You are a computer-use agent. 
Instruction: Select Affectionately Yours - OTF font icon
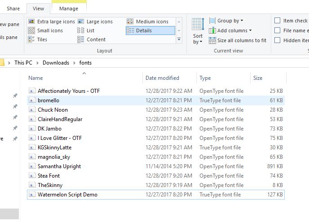[x=32, y=91]
